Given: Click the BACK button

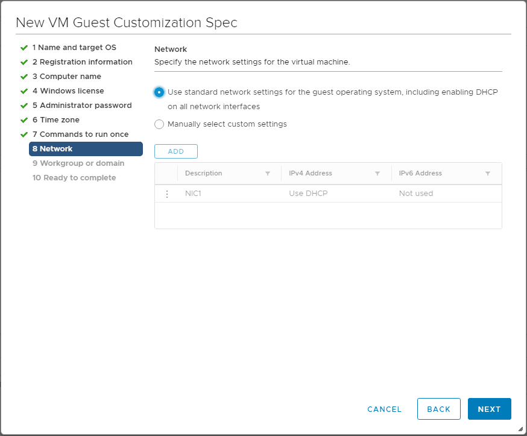Looking at the screenshot, I should (x=438, y=409).
